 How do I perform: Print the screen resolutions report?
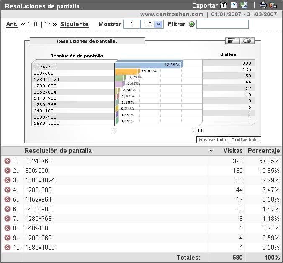263,5
